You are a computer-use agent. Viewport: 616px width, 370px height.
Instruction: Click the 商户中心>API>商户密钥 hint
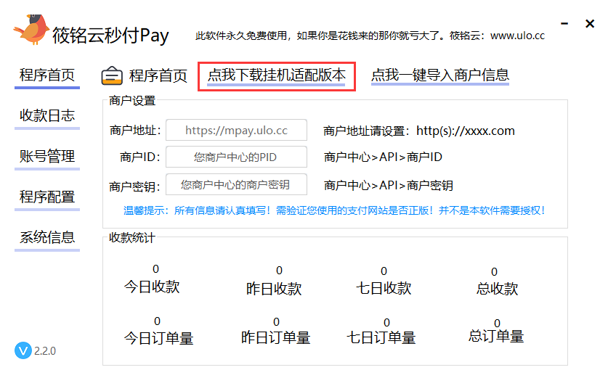[389, 185]
